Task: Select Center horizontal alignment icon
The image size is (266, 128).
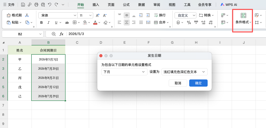Action: click(x=126, y=22)
